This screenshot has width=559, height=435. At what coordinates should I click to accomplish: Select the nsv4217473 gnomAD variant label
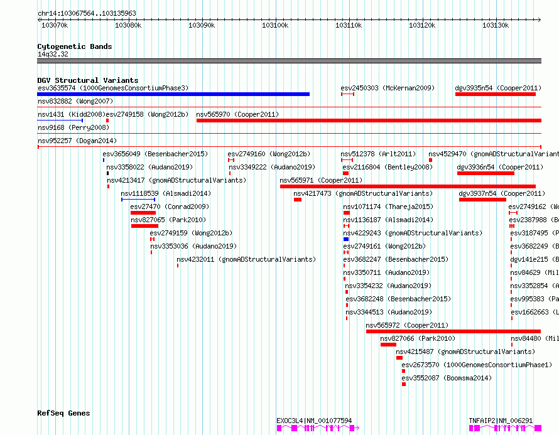coord(363,193)
